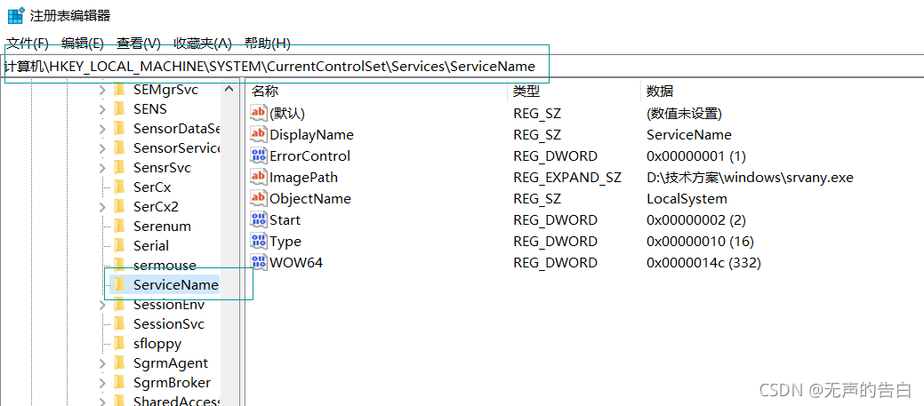Click the Start DWORD value icon

point(260,219)
